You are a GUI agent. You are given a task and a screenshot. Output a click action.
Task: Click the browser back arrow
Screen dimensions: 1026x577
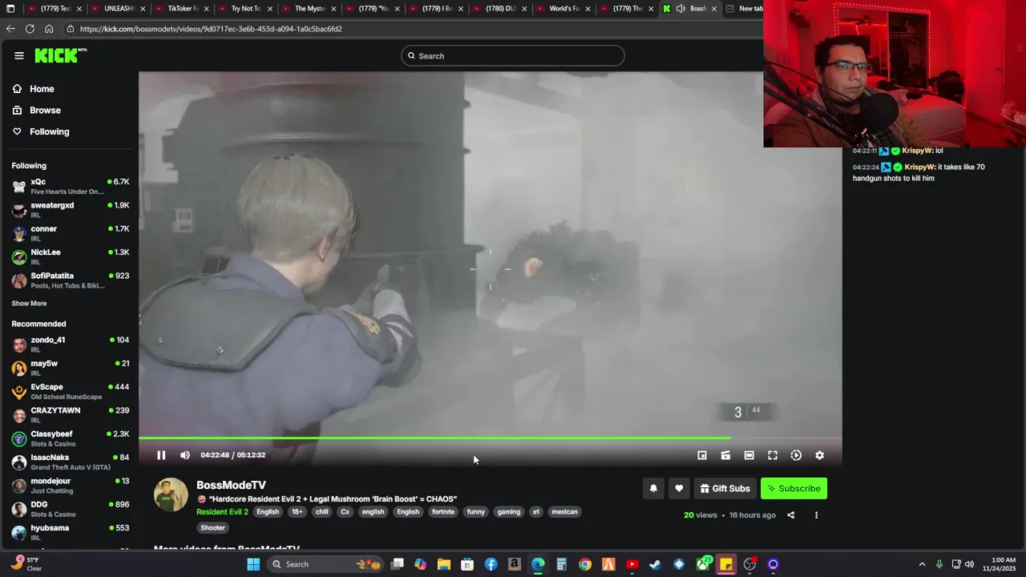pyautogui.click(x=10, y=29)
